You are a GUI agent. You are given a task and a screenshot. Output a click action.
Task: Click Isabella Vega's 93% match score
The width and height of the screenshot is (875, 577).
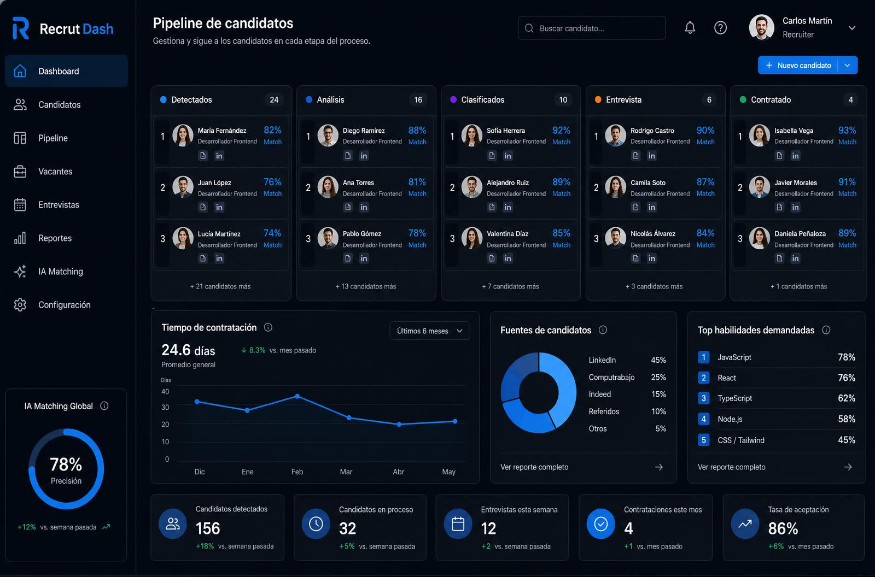(x=847, y=130)
